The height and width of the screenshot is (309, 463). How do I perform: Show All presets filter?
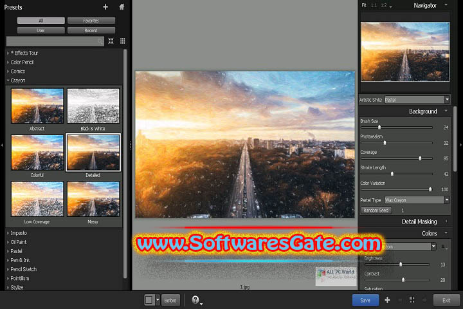pos(41,21)
